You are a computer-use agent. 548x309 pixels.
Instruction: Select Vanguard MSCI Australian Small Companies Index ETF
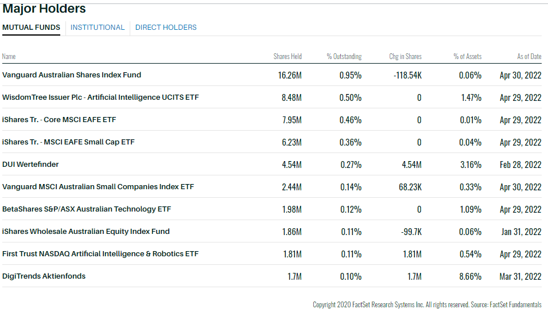pos(98,186)
